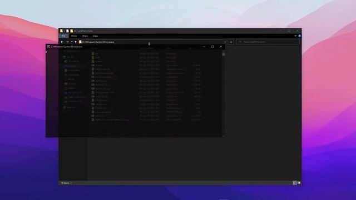Open Explorer help via blue question icon
Image resolution: width=356 pixels, height=200 pixels.
click(299, 36)
